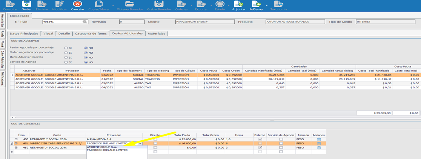Click the Copiar/Mover toolbar icon

pyautogui.click(x=99, y=4)
